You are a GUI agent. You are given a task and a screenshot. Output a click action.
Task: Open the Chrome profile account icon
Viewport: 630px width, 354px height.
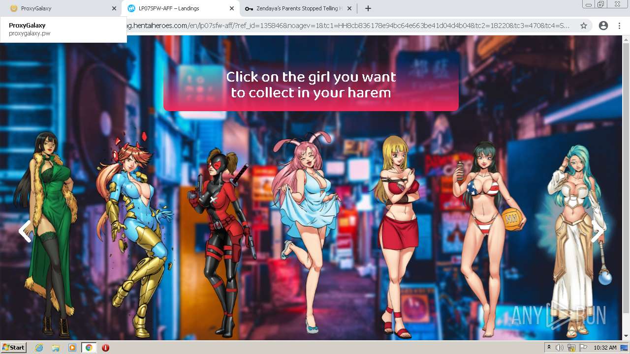coord(603,26)
